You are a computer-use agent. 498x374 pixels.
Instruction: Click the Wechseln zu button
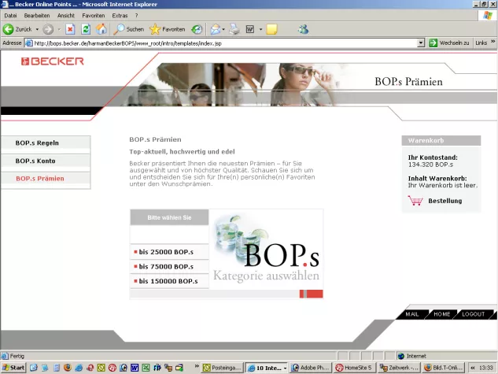449,43
